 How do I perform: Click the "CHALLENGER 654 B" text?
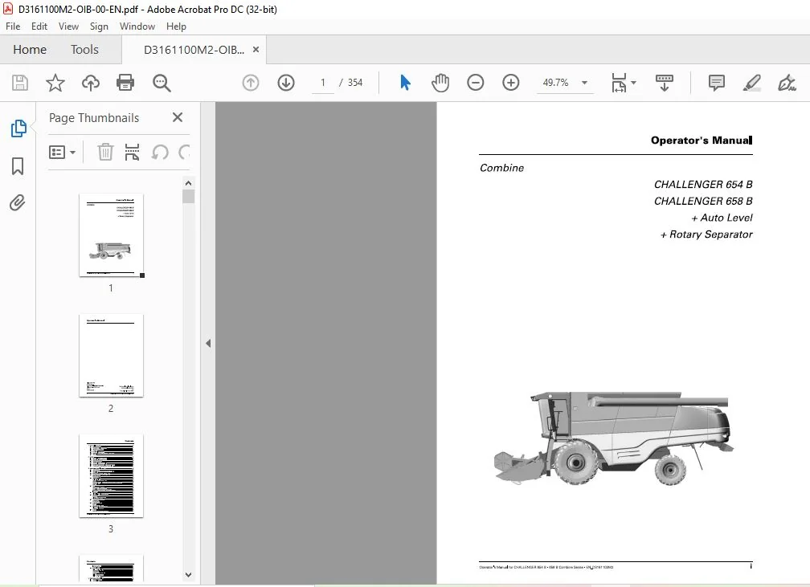click(x=703, y=185)
